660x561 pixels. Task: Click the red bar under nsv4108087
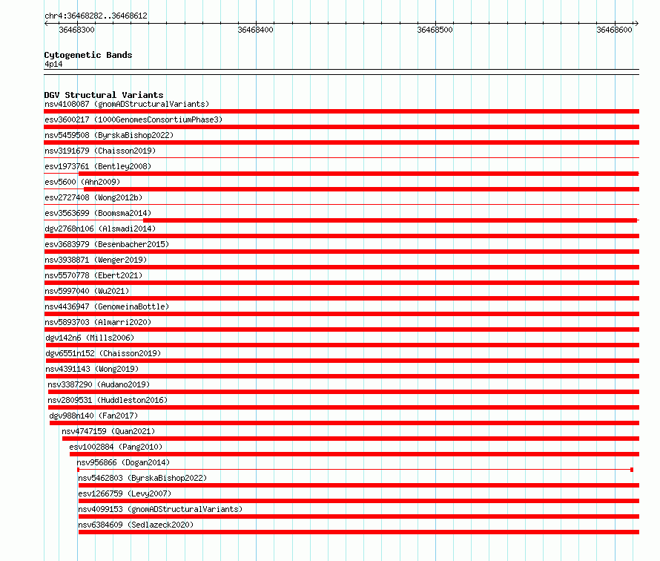341,111
